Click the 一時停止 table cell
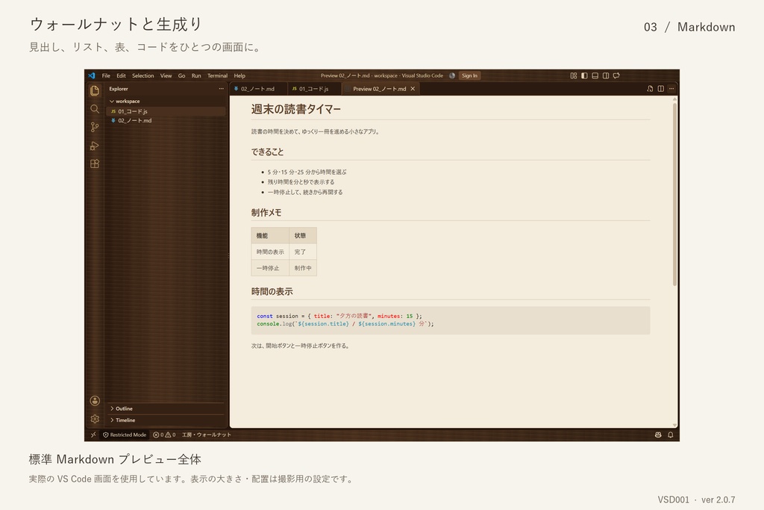 (x=270, y=268)
